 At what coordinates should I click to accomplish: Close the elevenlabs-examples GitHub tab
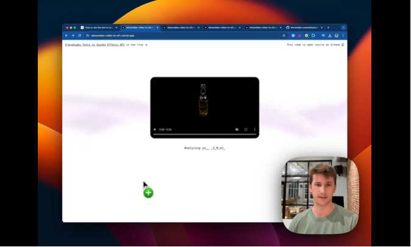point(321,27)
